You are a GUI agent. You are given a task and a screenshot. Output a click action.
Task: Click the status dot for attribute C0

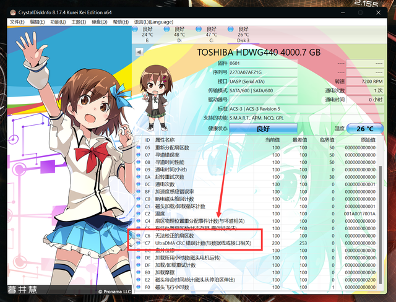click(x=139, y=199)
